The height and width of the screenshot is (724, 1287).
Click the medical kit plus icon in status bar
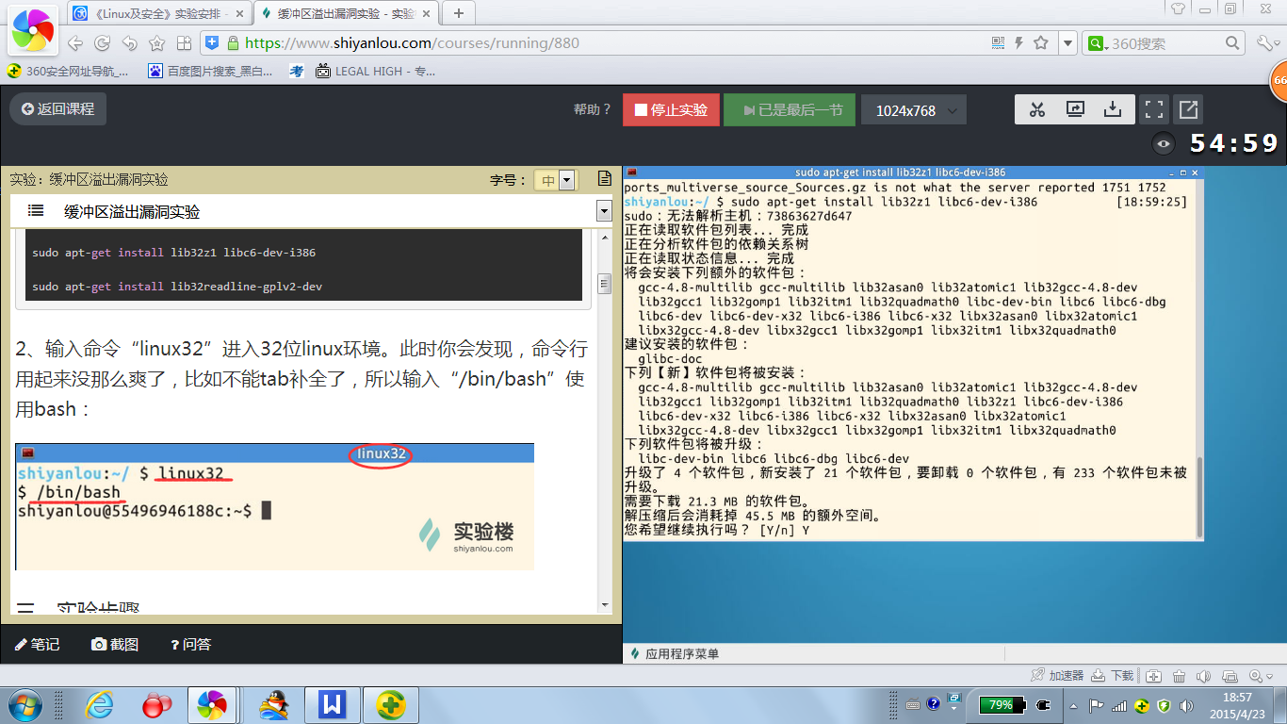[x=1153, y=676]
